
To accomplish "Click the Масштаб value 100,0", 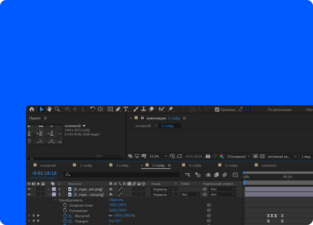I will click(118, 215).
